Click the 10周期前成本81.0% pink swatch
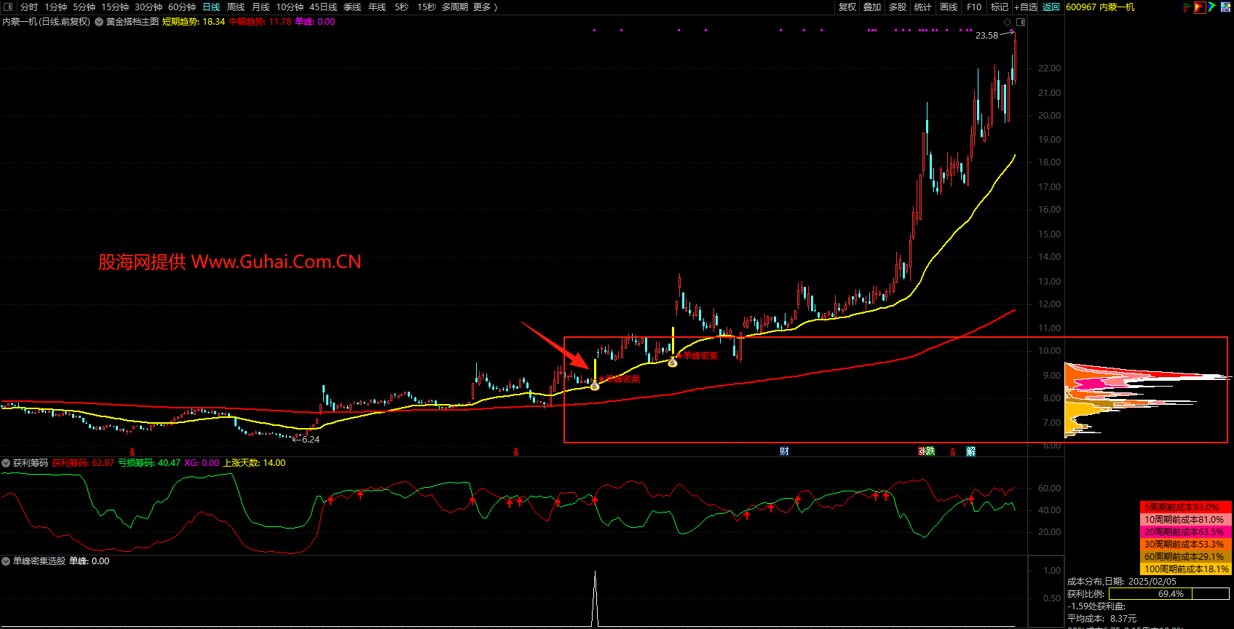Screen dimensions: 1234x629 point(1186,520)
